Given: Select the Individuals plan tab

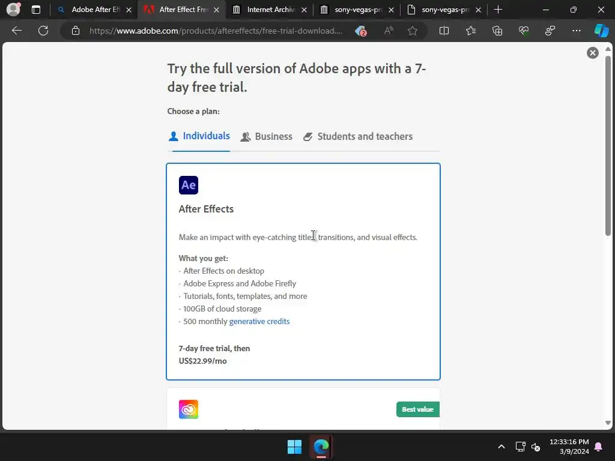Looking at the screenshot, I should tap(199, 136).
